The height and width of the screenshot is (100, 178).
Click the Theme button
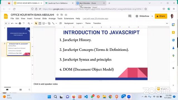[x=88, y=23]
